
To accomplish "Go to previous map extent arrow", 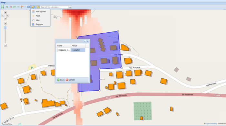I will click(15, 7).
